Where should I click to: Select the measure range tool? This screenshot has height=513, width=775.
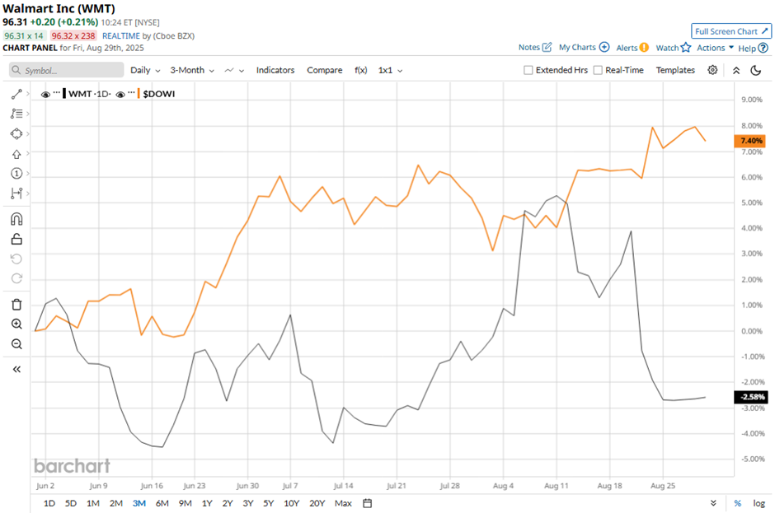[x=16, y=193]
